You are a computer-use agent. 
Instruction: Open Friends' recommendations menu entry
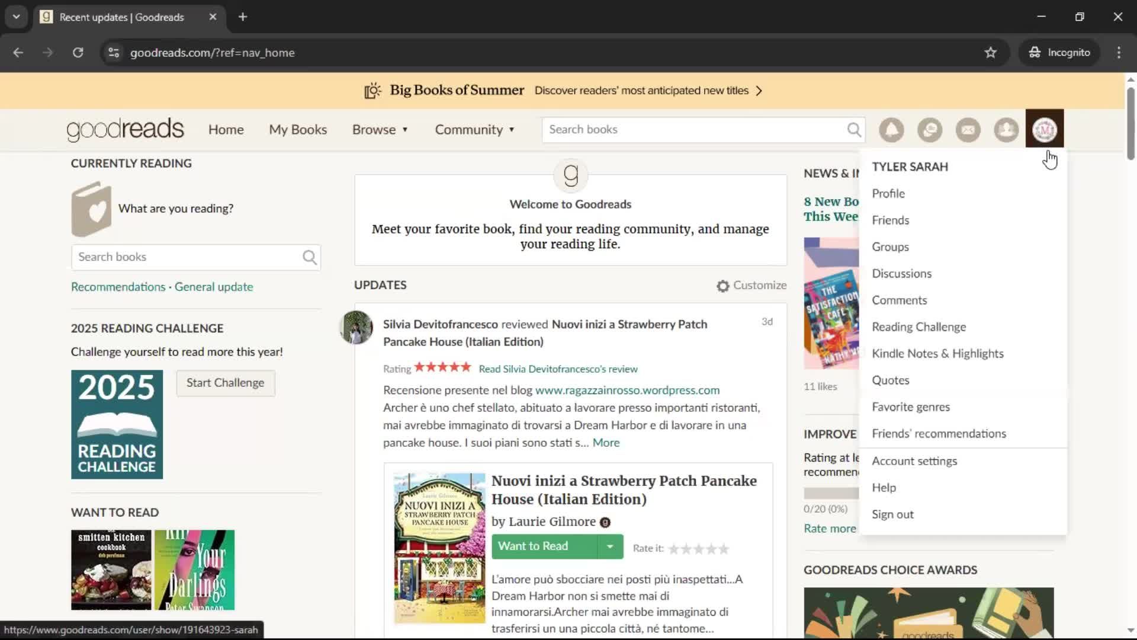pos(939,434)
